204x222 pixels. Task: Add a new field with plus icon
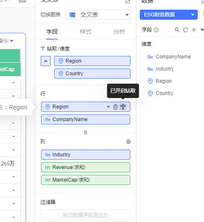[x=194, y=30]
